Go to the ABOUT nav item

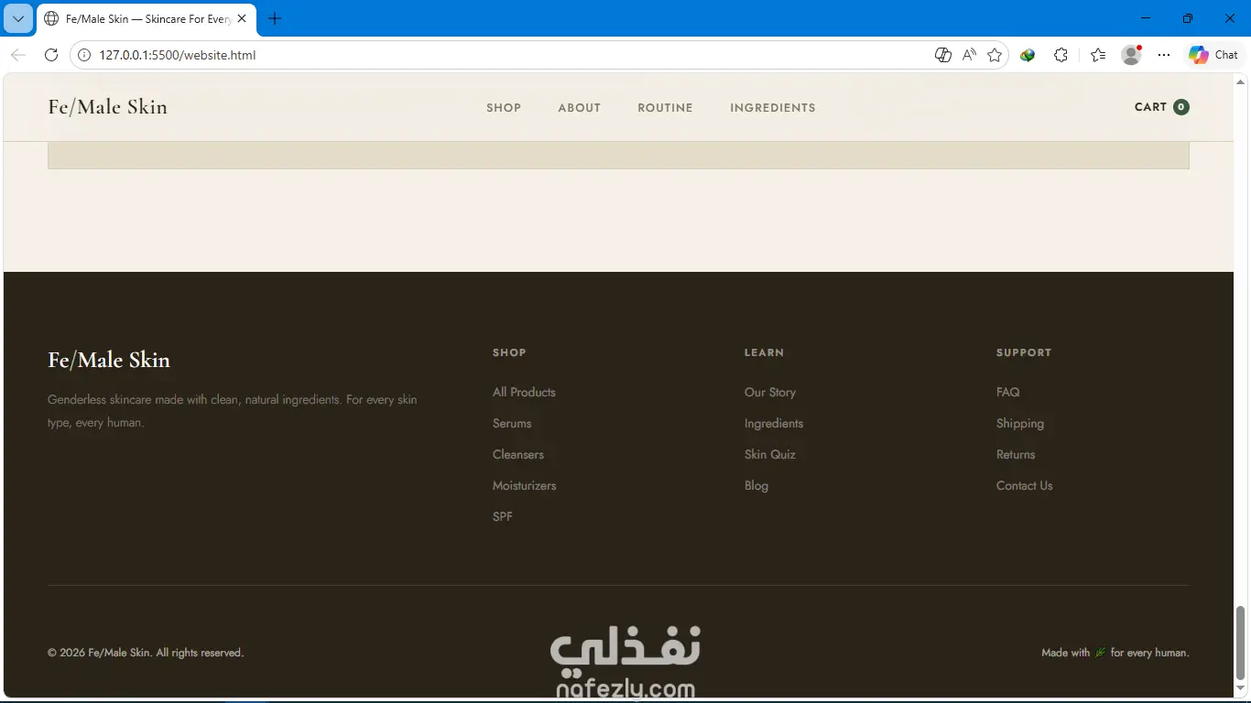[x=580, y=107]
